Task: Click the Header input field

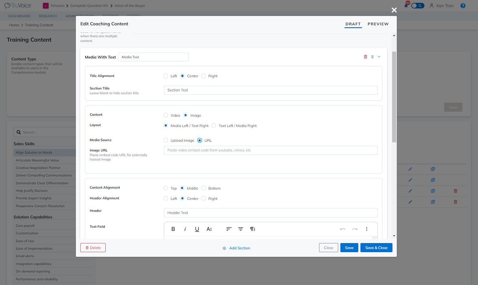Action: (x=271, y=213)
